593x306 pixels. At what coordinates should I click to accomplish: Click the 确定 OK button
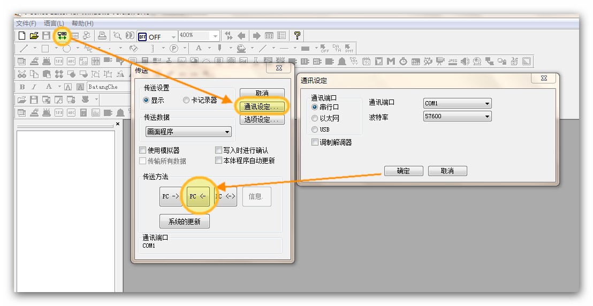pos(404,171)
